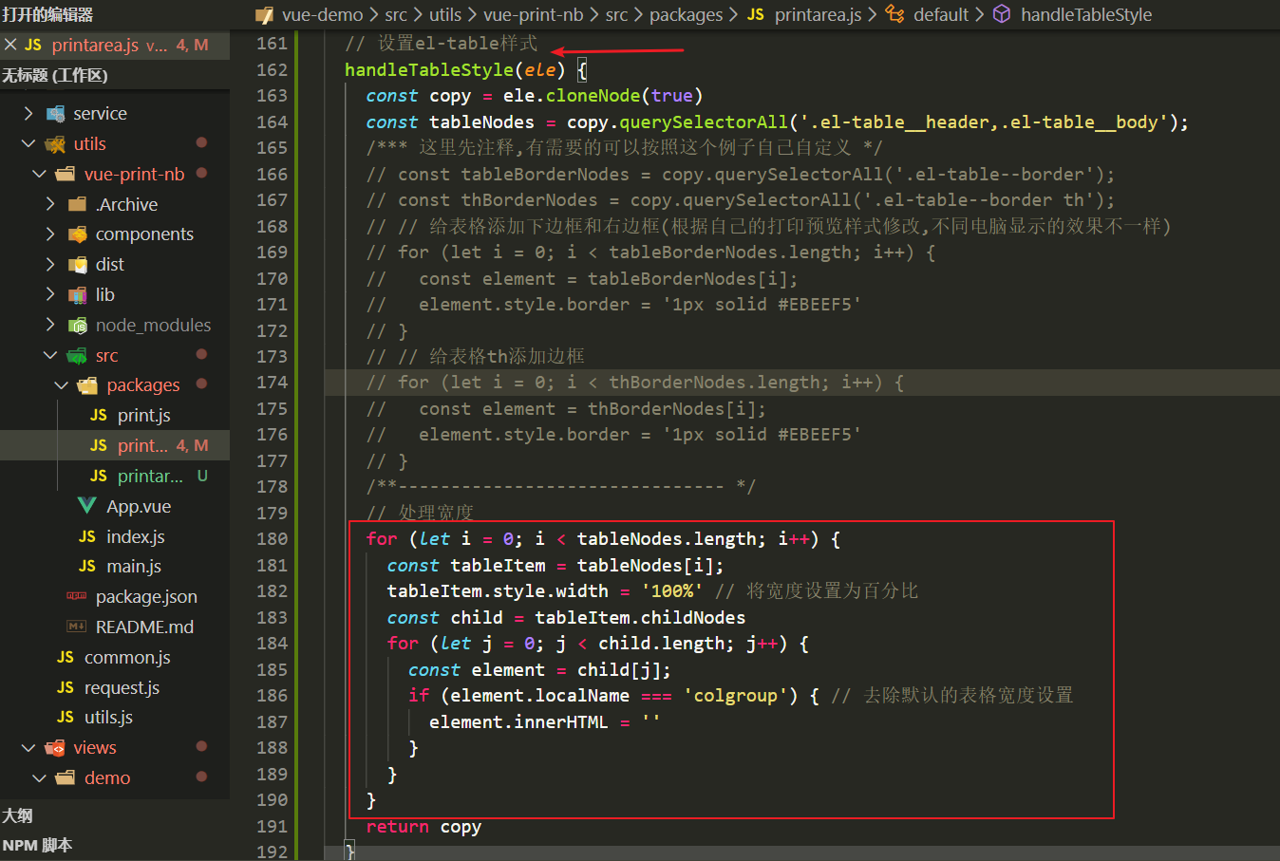Image resolution: width=1280 pixels, height=861 pixels.
Task: Click handleTableStyle in the breadcrumb
Action: point(1086,14)
